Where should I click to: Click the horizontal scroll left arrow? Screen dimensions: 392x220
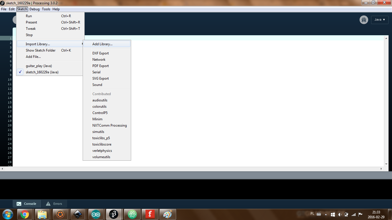tap(2, 169)
